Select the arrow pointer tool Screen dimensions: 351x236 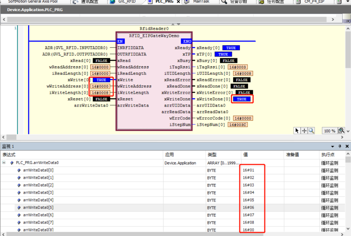(297, 131)
